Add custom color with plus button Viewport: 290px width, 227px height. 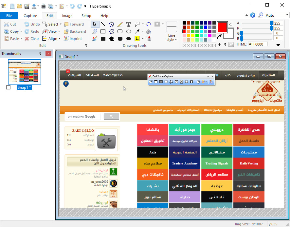click(219, 45)
